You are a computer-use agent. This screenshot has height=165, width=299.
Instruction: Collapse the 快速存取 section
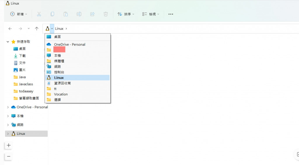pyautogui.click(x=8, y=42)
